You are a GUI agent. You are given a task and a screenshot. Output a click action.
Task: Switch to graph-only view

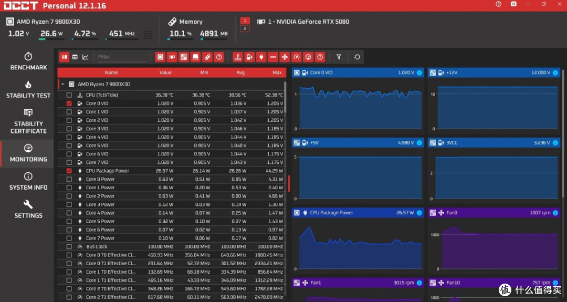point(86,57)
